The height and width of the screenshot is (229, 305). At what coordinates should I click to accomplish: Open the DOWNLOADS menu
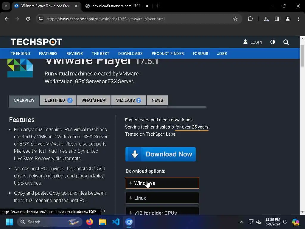coord(130,54)
